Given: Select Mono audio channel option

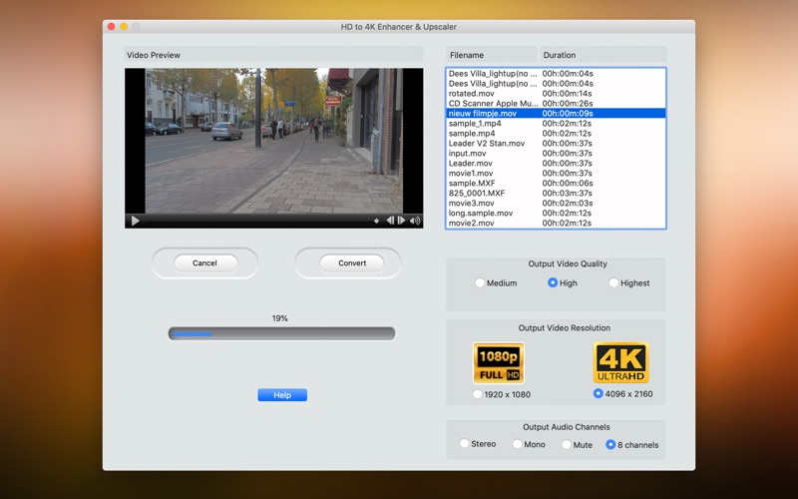Looking at the screenshot, I should coord(517,444).
